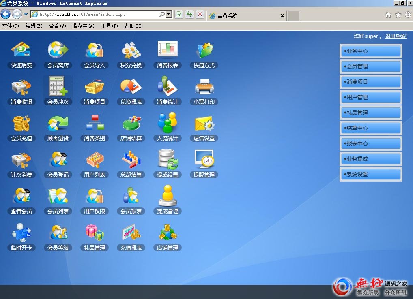
Task: Expand the 会员管理 sidebar section
Action: click(x=371, y=66)
